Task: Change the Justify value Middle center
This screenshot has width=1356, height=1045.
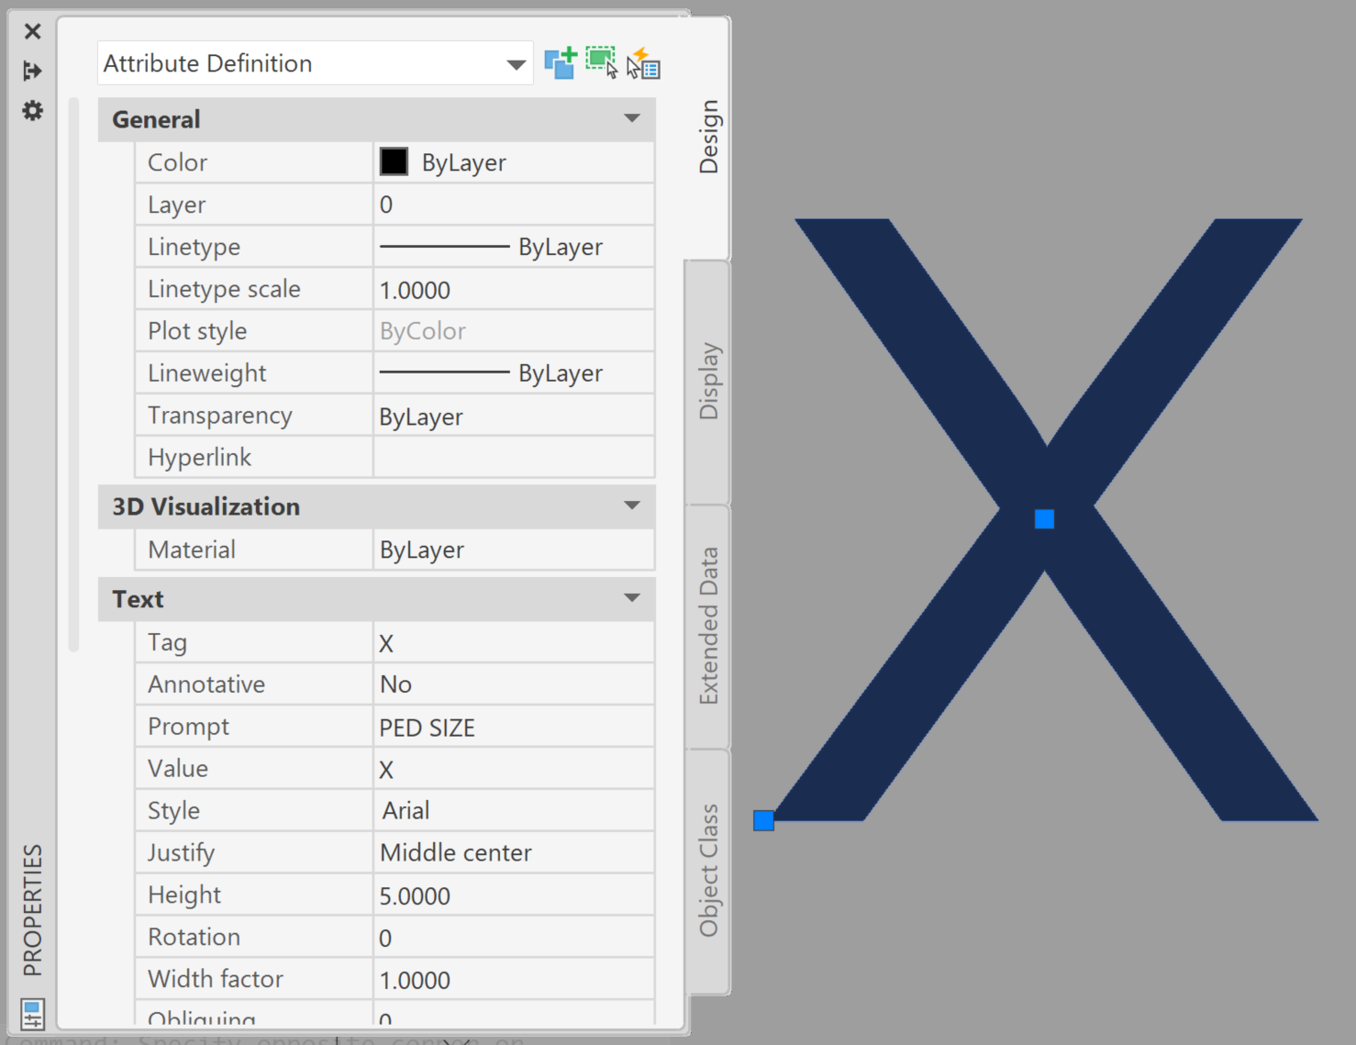Action: pos(514,853)
